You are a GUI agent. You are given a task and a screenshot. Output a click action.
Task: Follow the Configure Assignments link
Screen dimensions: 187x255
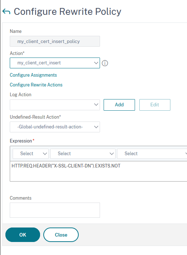click(x=33, y=75)
